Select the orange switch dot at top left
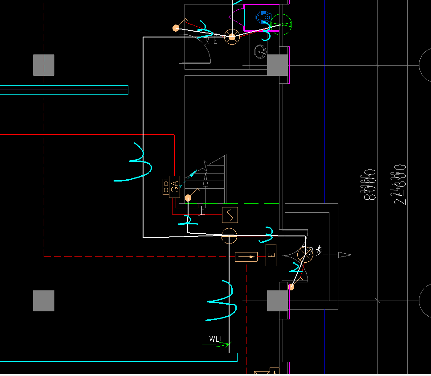 [176, 28]
